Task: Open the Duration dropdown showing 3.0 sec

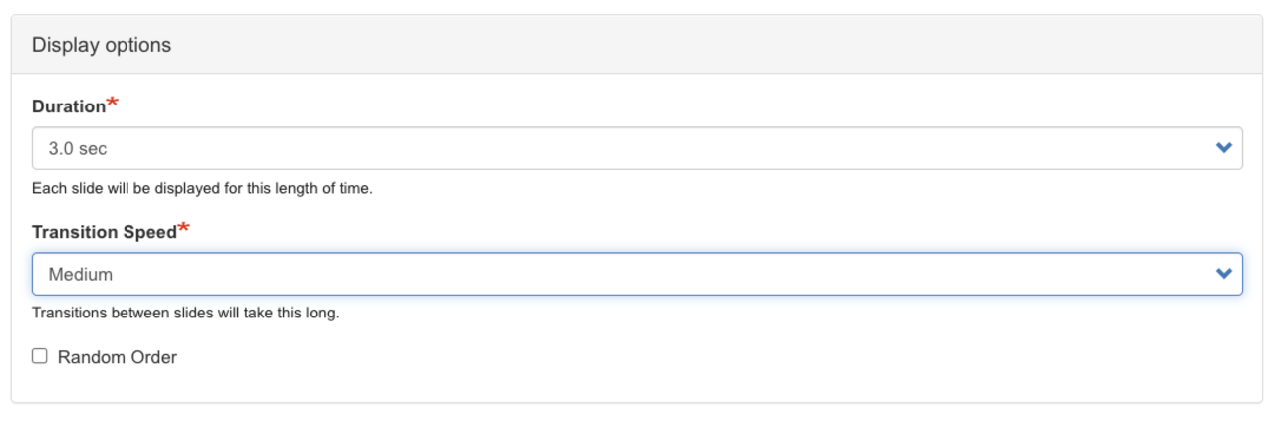Action: click(x=637, y=148)
